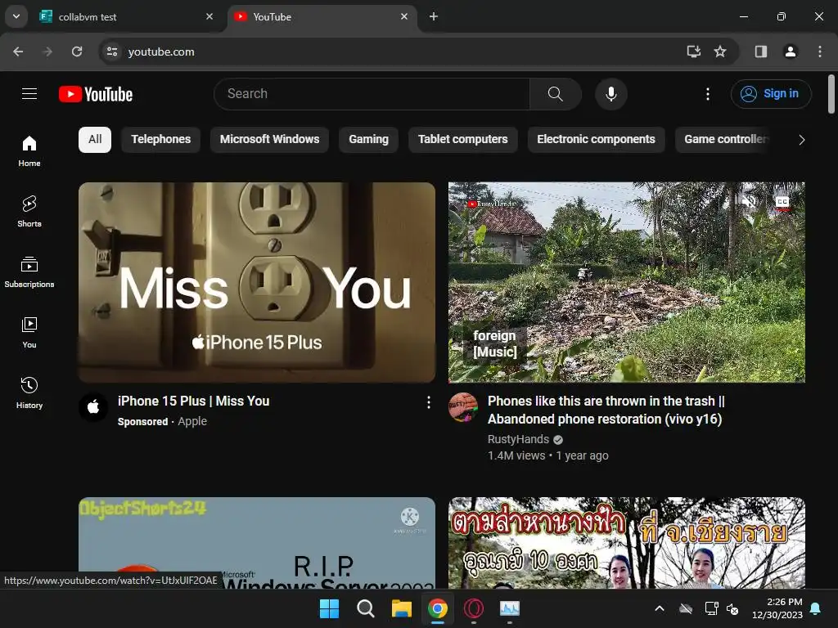Open Subscriptions in sidebar
The height and width of the screenshot is (628, 838).
pyautogui.click(x=29, y=271)
